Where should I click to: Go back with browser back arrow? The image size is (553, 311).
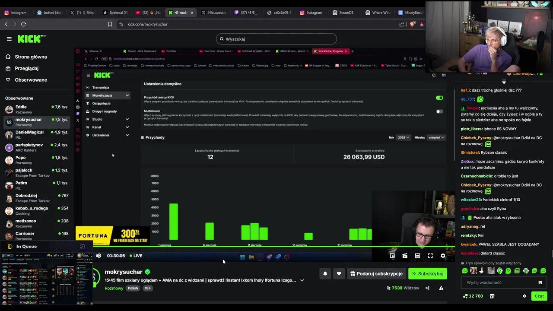[x=6, y=24]
